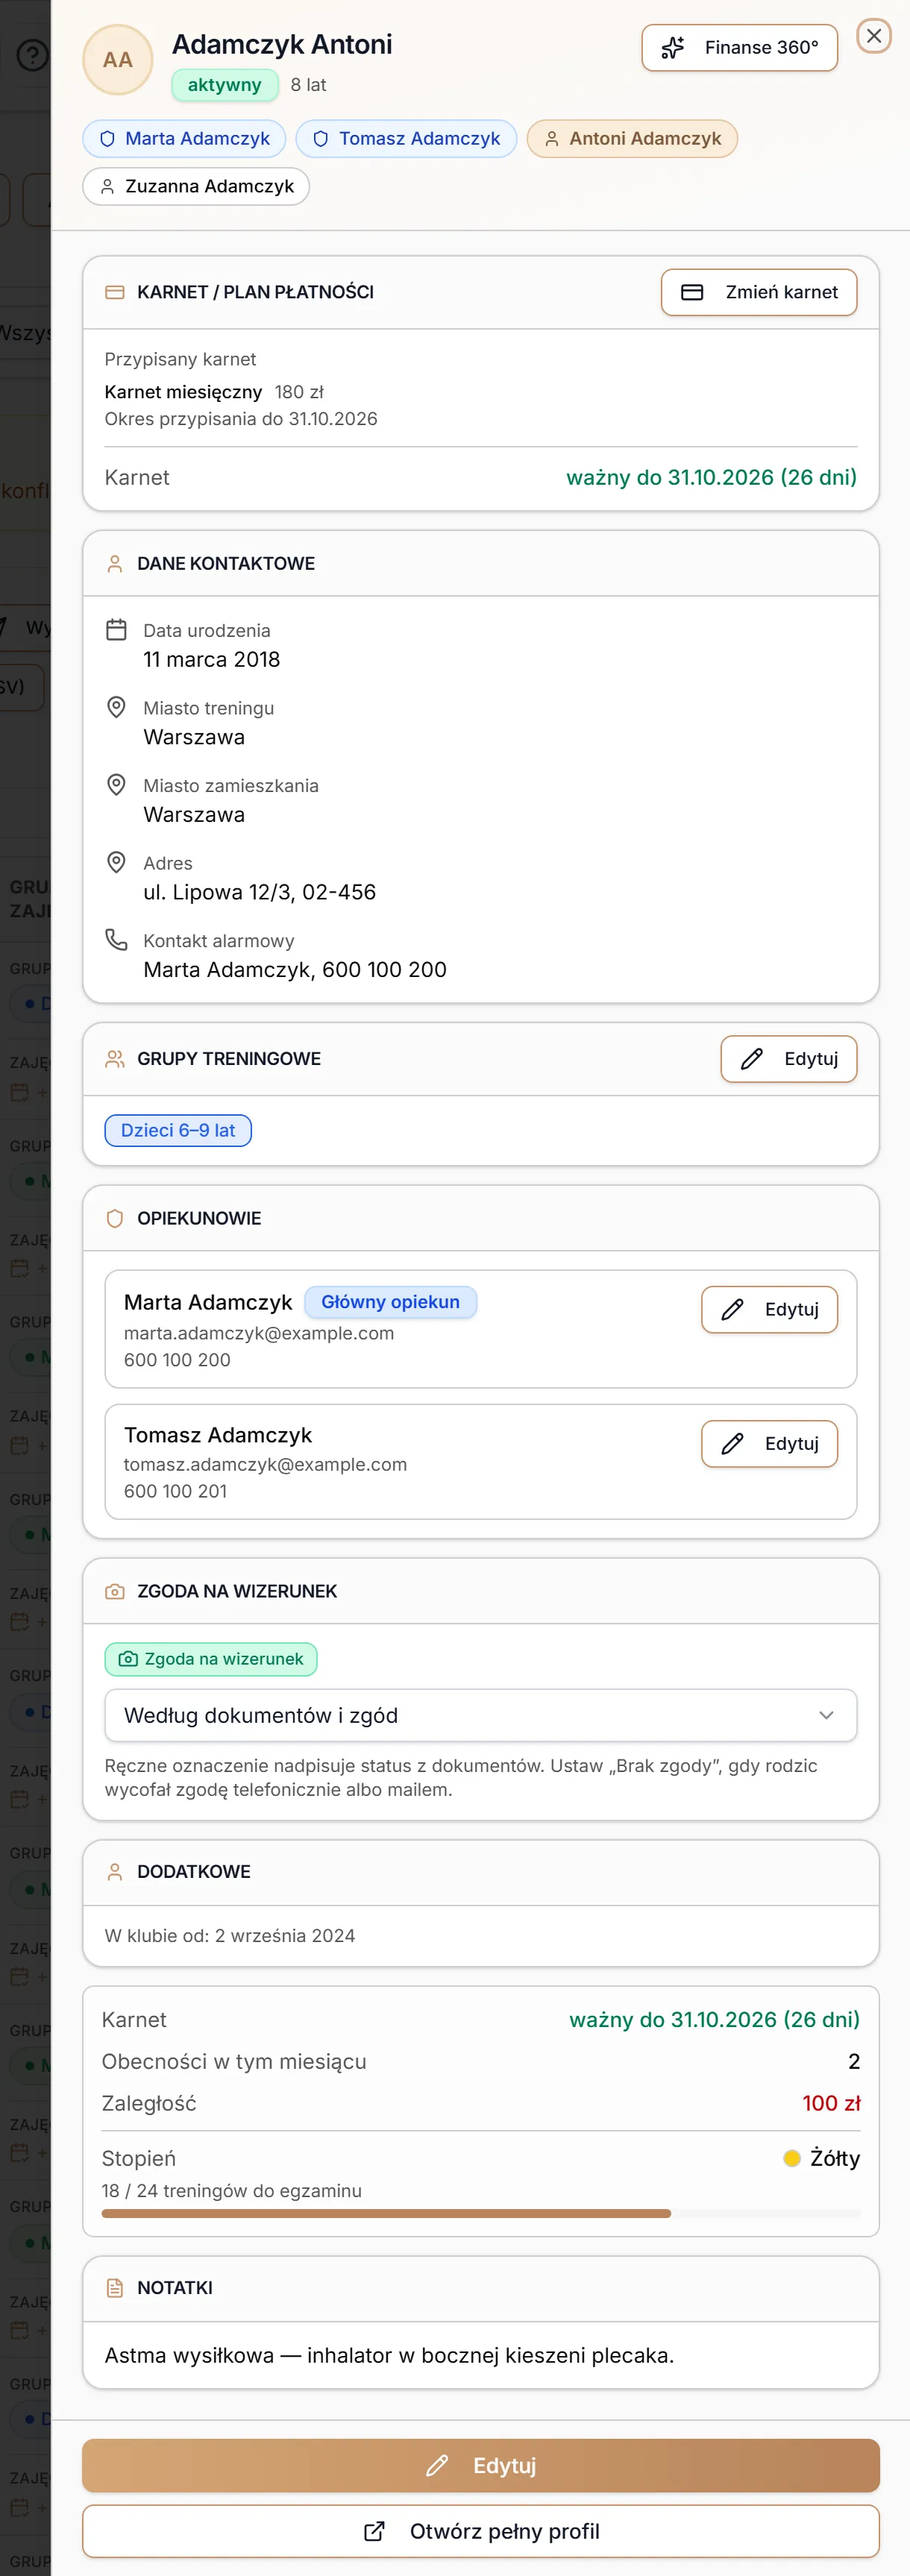The height and width of the screenshot is (2576, 910).
Task: Click the email marta.adamczyk@example.com
Action: click(259, 1334)
